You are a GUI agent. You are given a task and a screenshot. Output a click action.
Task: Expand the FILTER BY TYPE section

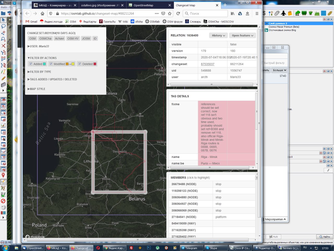coord(39,72)
